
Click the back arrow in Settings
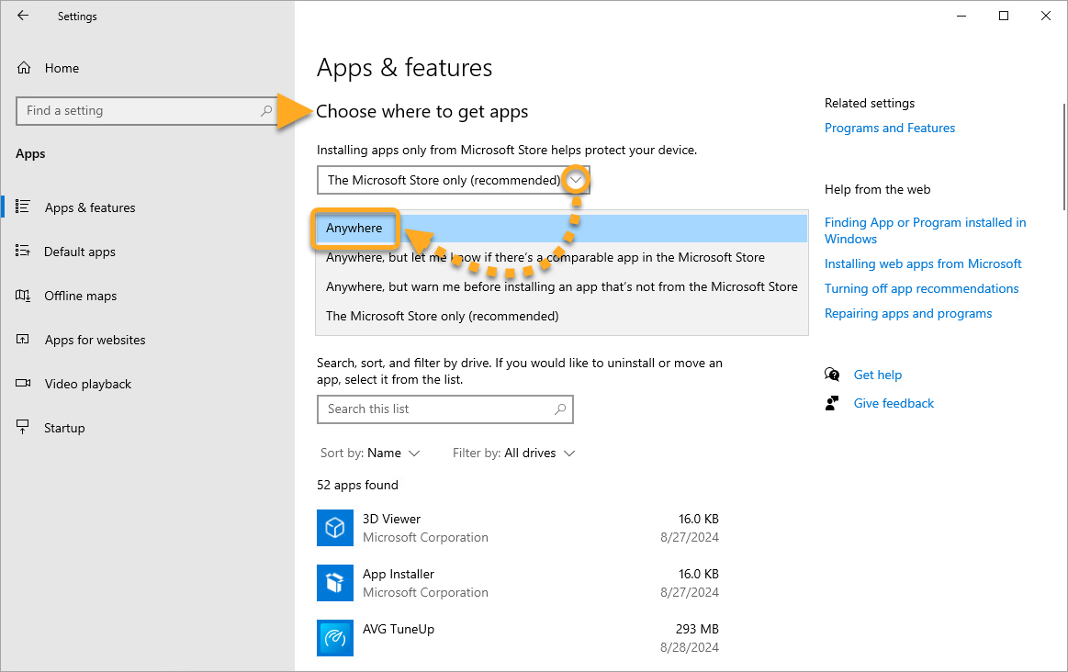point(23,16)
